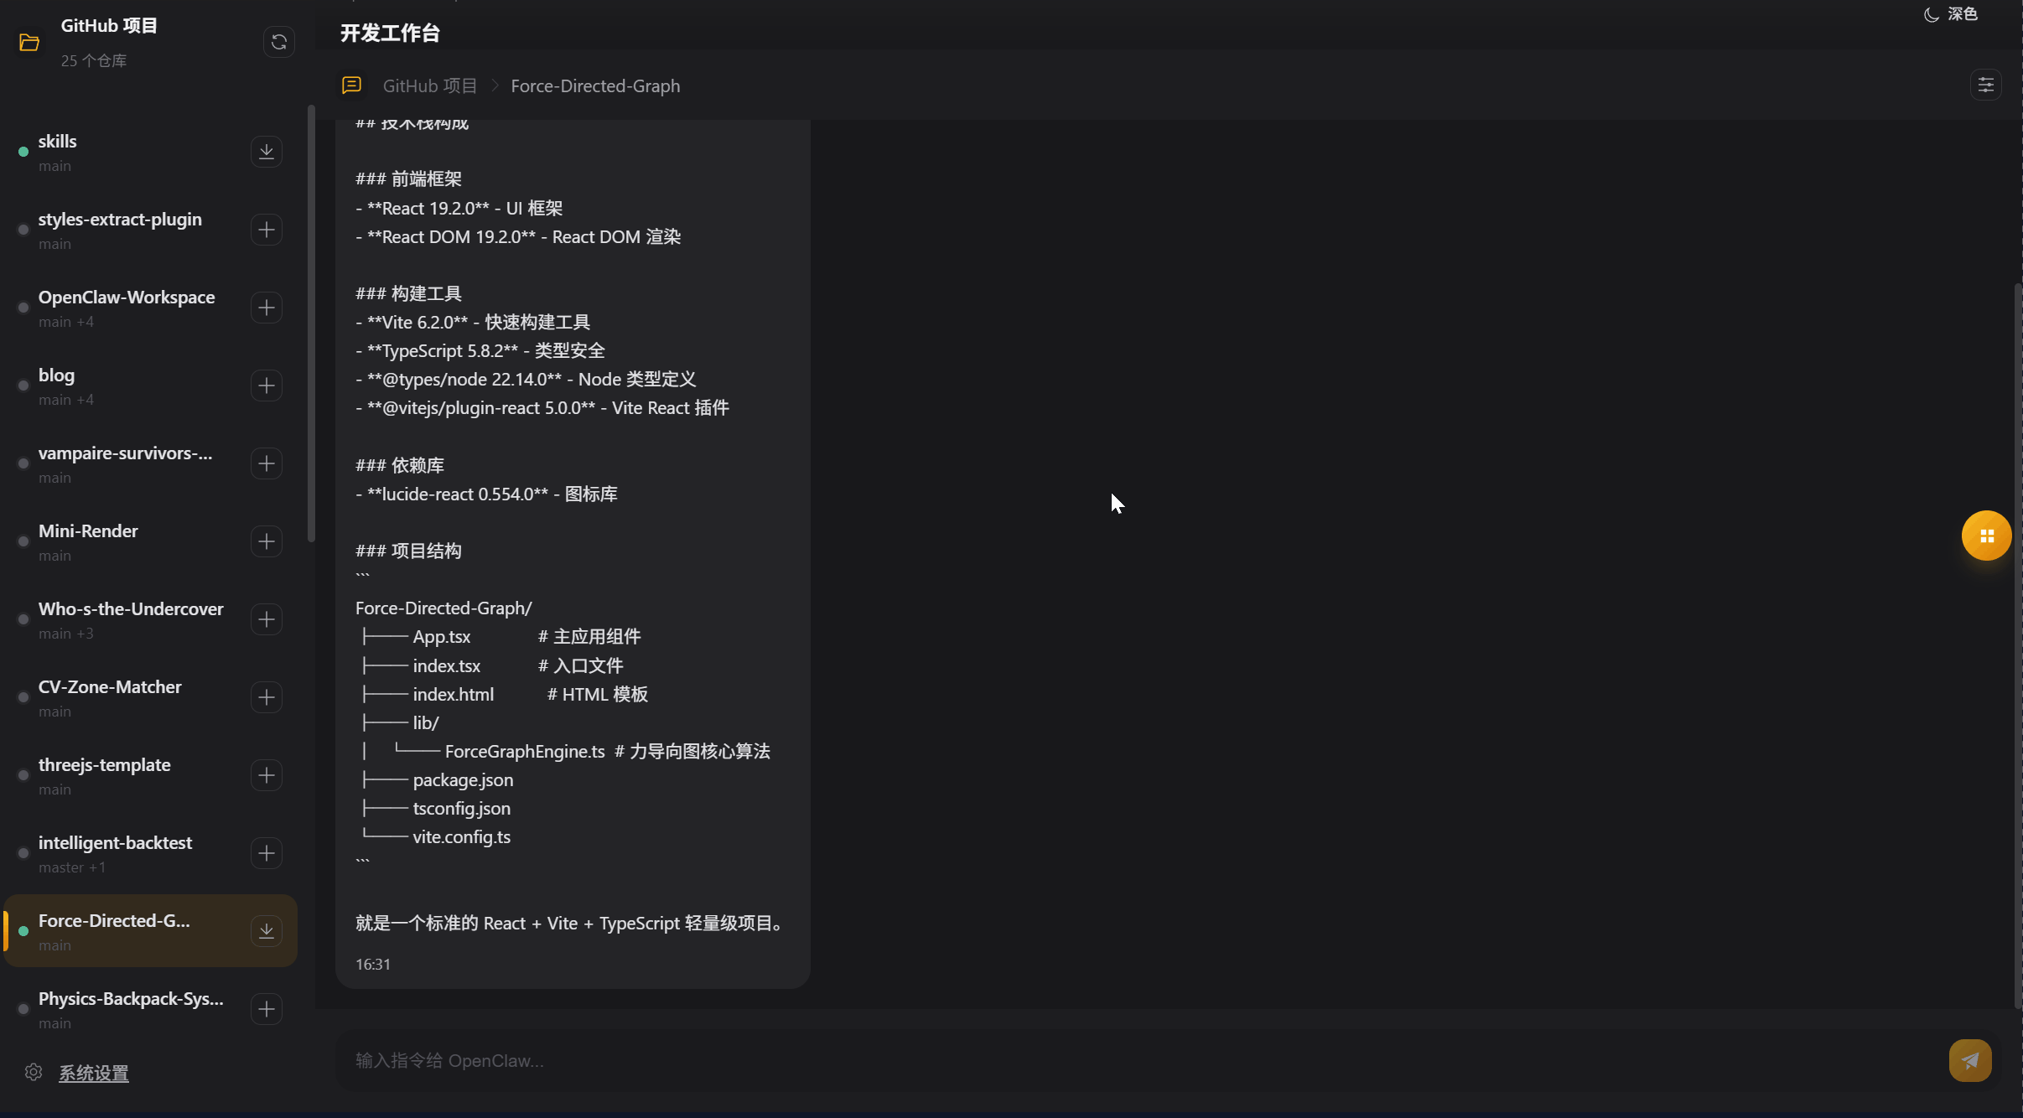
Task: Click the @types/node 22.14.0 line
Action: click(526, 379)
